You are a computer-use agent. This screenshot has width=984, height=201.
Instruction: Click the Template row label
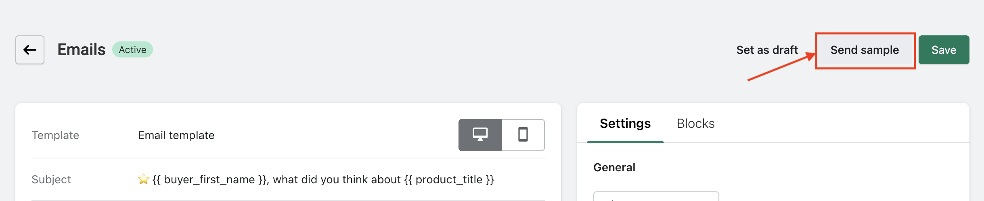[x=55, y=135]
